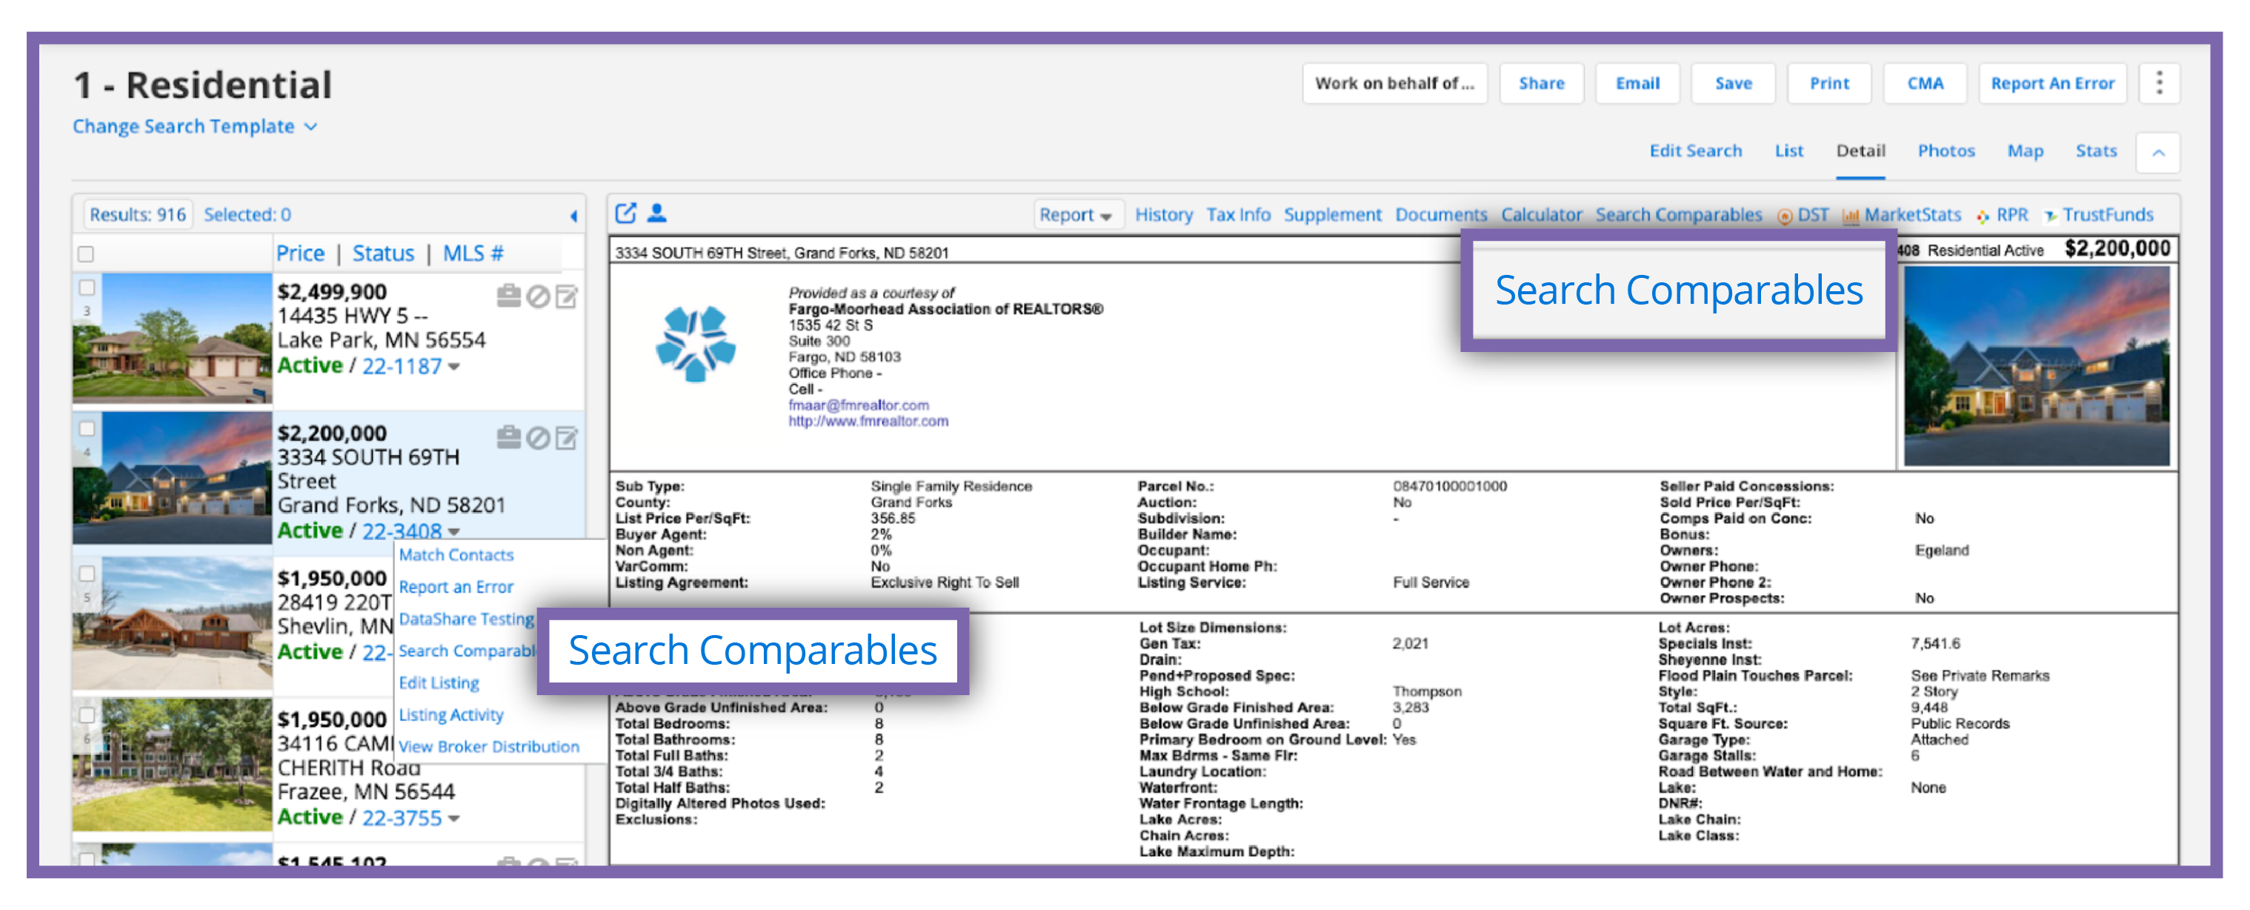Open the fmaar@fmrealtor.com email link
Screen dimensions: 2250x910
(858, 405)
